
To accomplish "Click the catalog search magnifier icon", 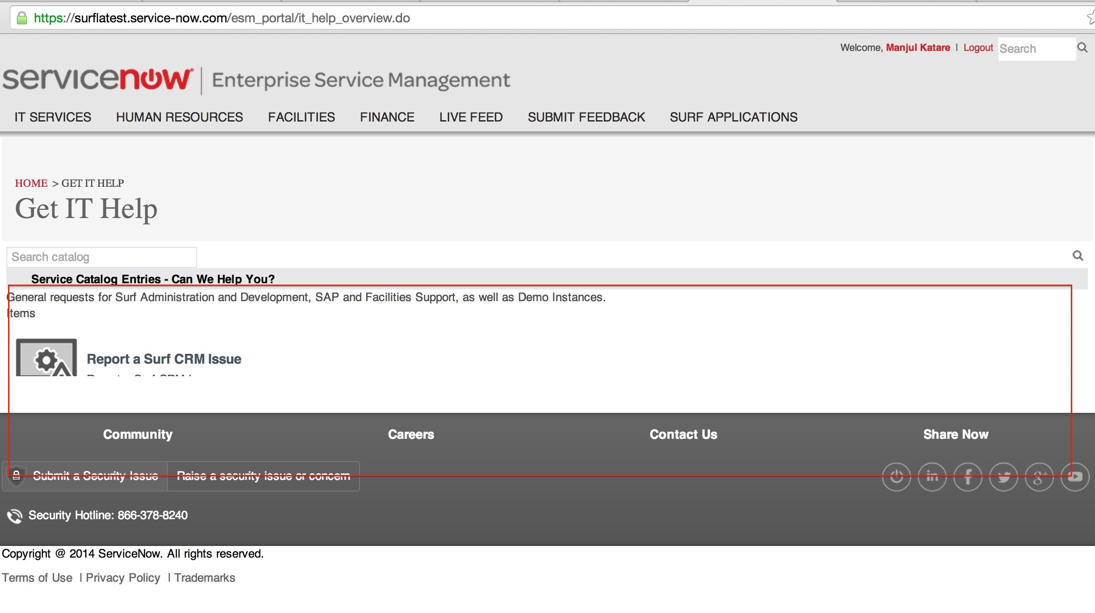I will click(1078, 256).
